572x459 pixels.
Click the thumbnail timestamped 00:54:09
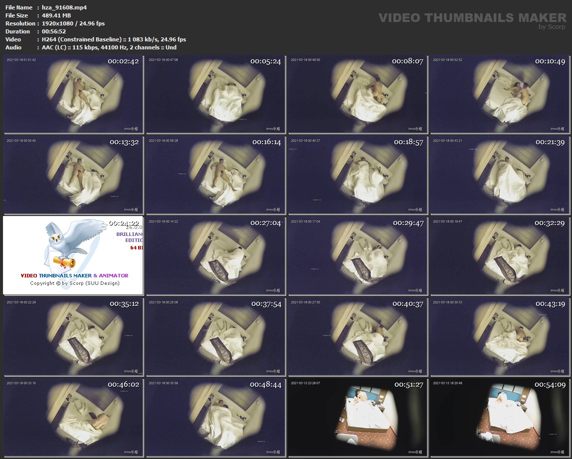coord(500,418)
